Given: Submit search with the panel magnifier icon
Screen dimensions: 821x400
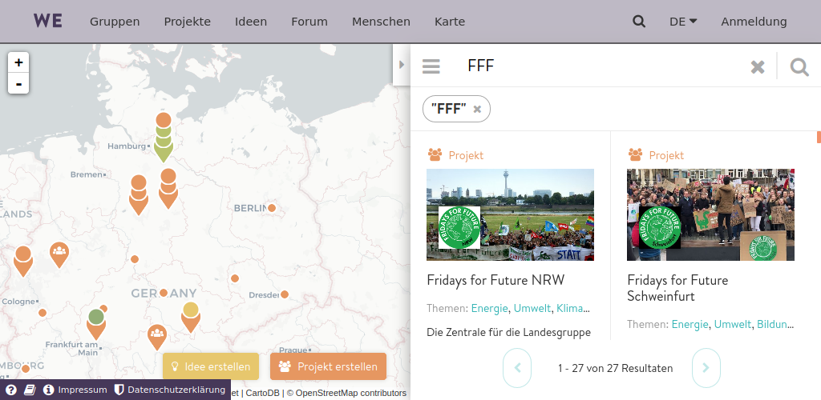Looking at the screenshot, I should click(799, 66).
